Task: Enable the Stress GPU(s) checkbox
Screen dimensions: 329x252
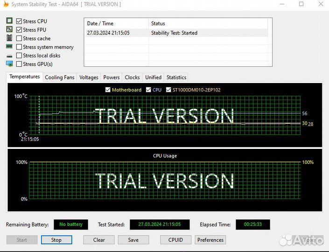Action: (x=19, y=64)
